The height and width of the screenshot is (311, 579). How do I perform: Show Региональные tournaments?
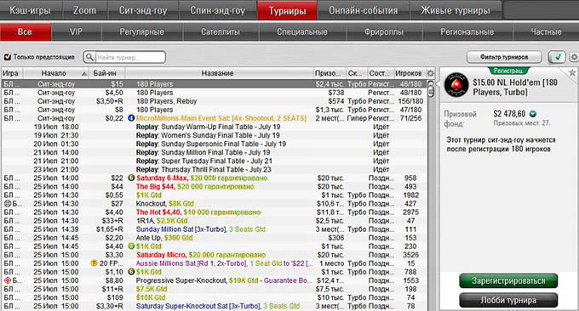click(x=467, y=32)
